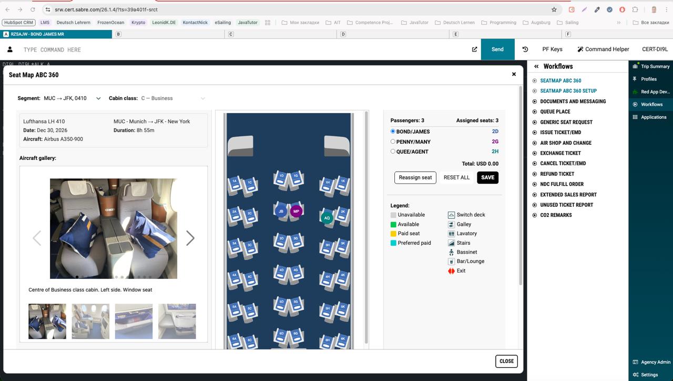Screen dimensions: 673x381
Task: Select the BOND/JAMES passenger radio button
Action: tap(393, 132)
